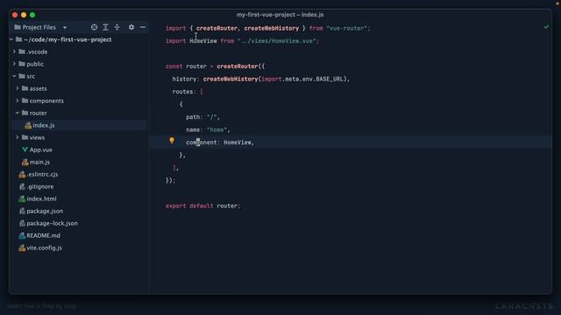This screenshot has width=561, height=315.
Task: Expand the public folder
Action: point(14,64)
